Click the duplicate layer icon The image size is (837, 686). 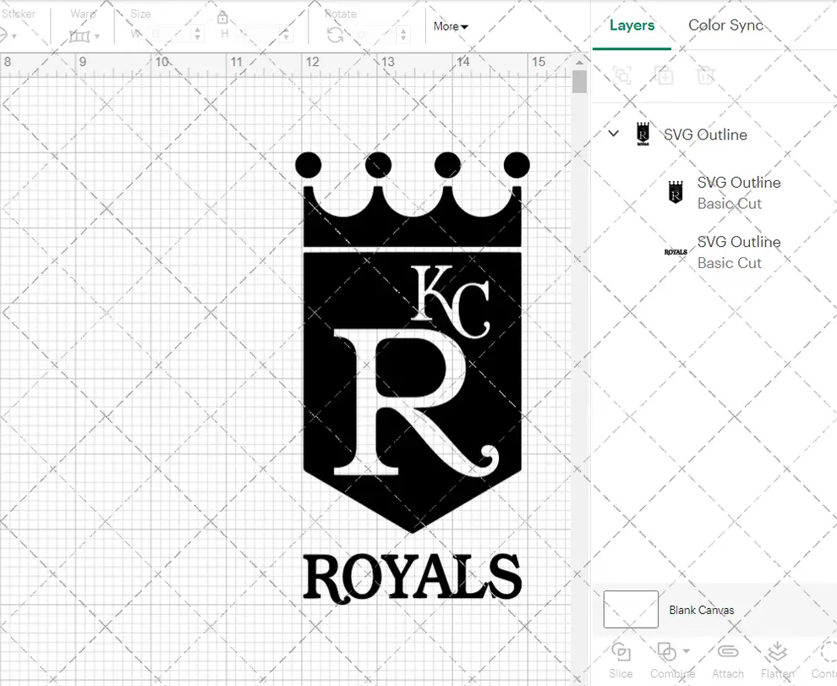coord(665,75)
